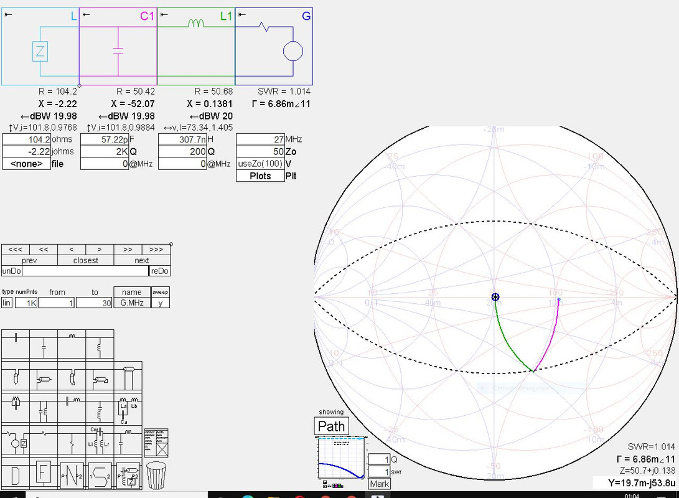Open the SWR plot thumbnail
679x498 pixels.
pos(342,458)
